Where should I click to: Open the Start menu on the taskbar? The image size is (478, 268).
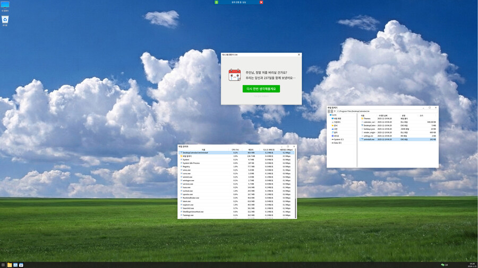click(3, 264)
